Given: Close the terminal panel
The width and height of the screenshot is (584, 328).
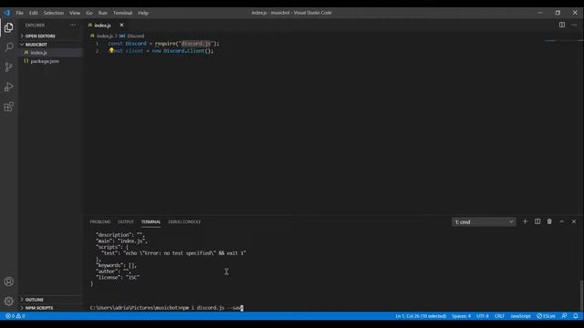Looking at the screenshot, I should (574, 221).
